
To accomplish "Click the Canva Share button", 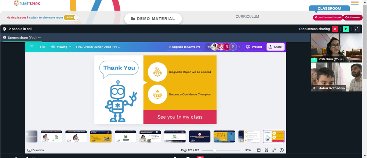I will point(276,47).
